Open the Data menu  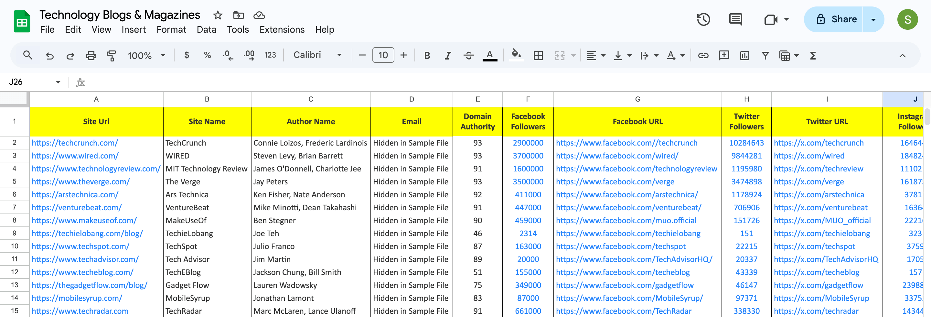206,30
